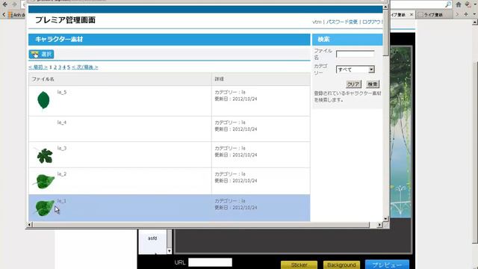This screenshot has height=269, width=478.
Task: Click the browser forward arrow icon
Action: click(14, 4)
